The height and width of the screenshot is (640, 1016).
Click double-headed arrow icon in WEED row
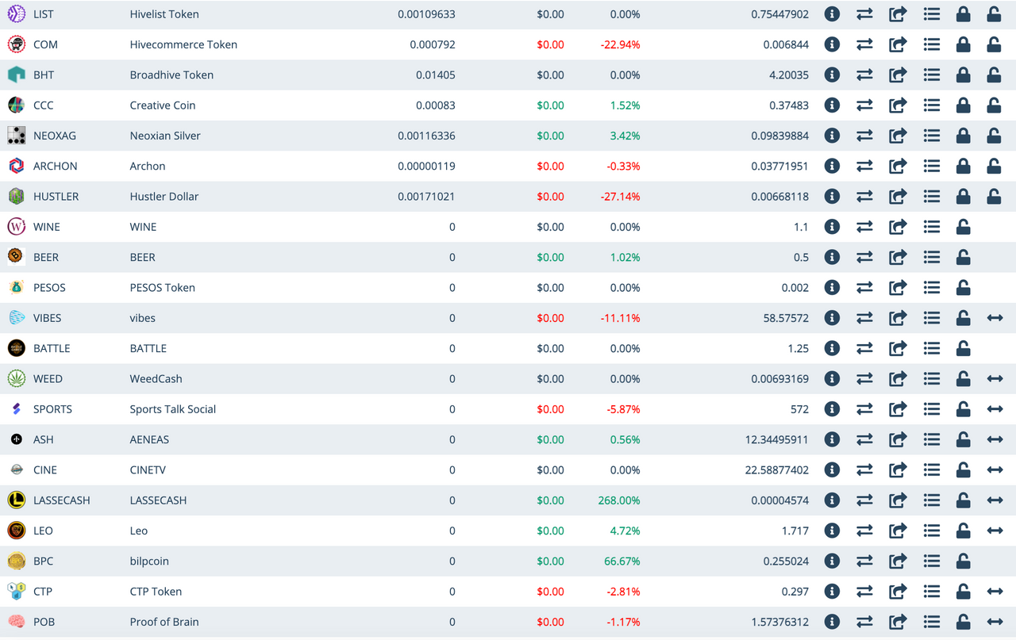point(995,379)
